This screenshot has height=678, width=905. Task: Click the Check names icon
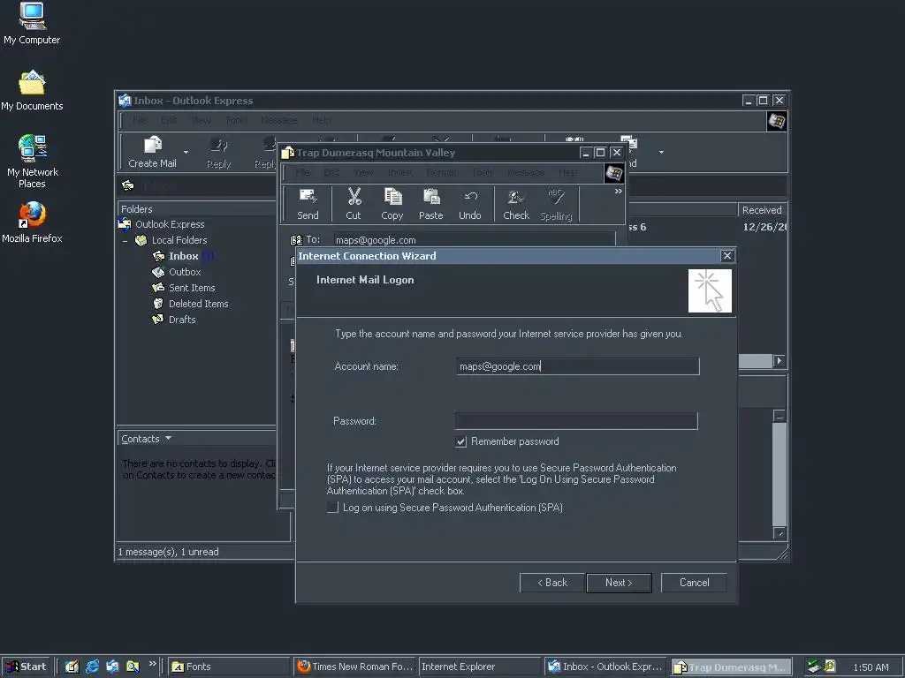pyautogui.click(x=515, y=204)
